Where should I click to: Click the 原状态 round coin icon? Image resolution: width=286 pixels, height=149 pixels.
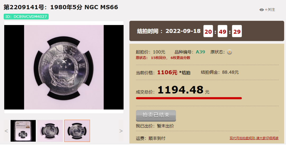coord(229,52)
